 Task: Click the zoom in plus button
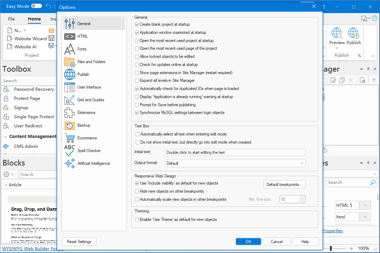[x=351, y=249]
